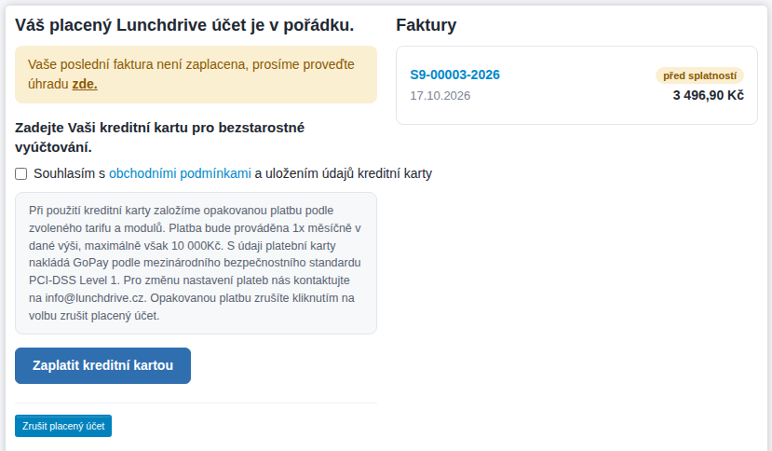772x451 pixels.
Task: Click the 'Faktury' heading
Action: [x=427, y=25]
